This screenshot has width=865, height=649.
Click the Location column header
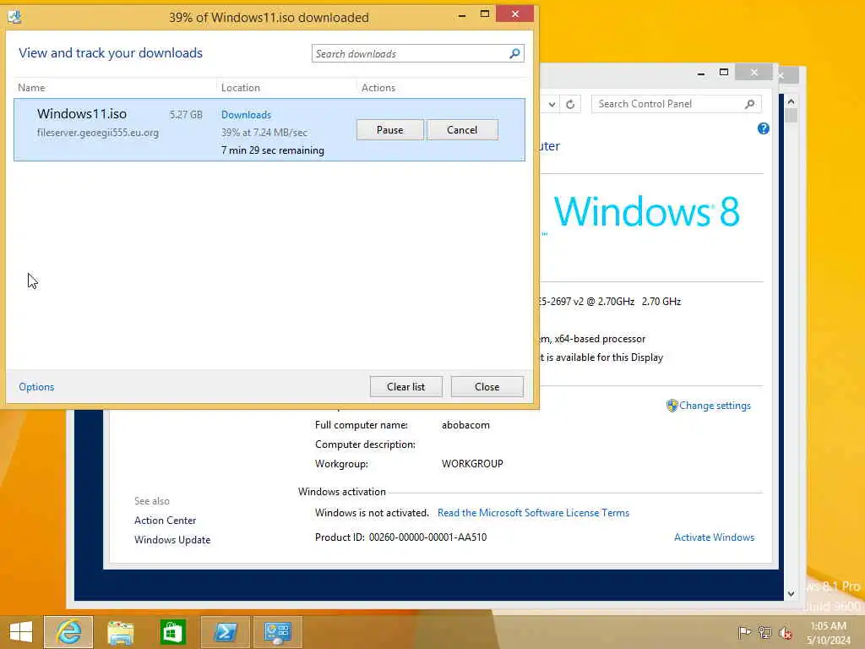[241, 88]
